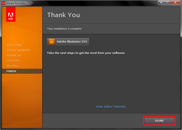Select the highlighted FINISH step
The width and height of the screenshot is (182, 130).
(22, 71)
